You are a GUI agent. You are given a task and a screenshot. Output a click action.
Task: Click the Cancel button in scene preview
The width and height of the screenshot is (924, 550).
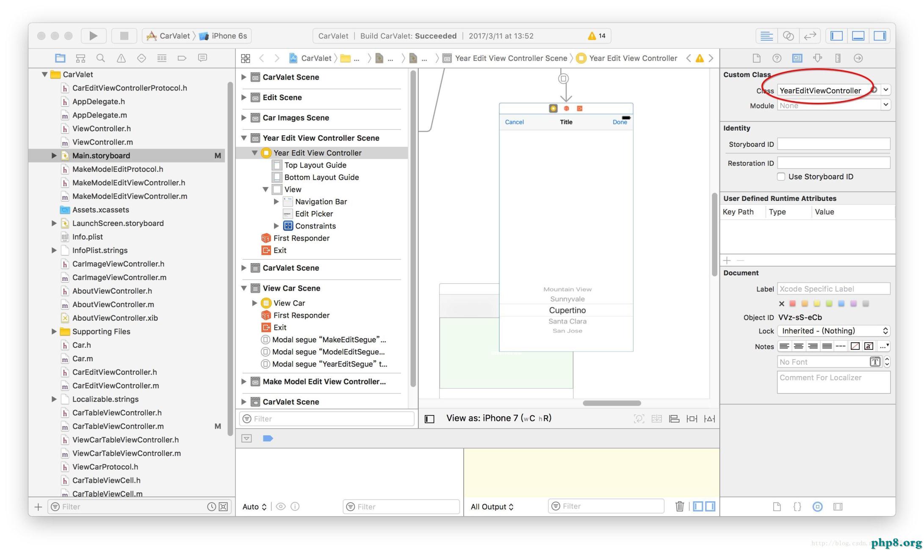click(x=515, y=122)
